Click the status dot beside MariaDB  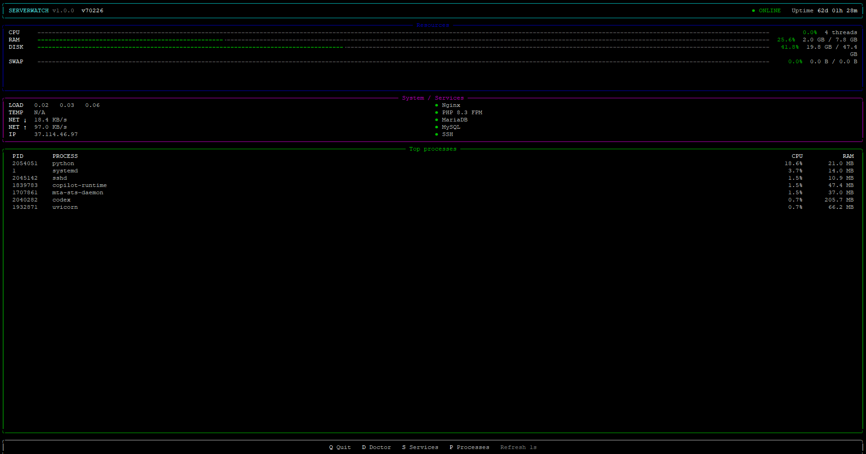point(437,120)
